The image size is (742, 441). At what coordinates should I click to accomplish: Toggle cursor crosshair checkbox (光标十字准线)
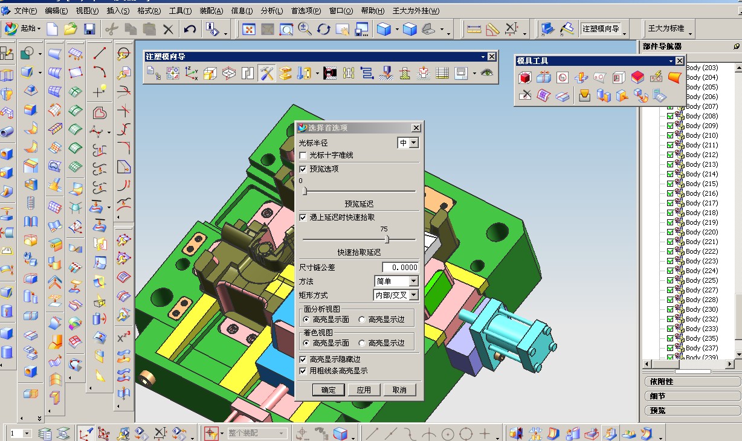tap(303, 155)
